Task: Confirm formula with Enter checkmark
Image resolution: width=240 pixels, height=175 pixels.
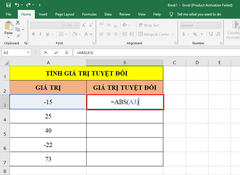Action: tap(56, 53)
